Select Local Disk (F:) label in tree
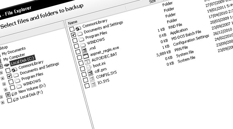 (x=31, y=95)
